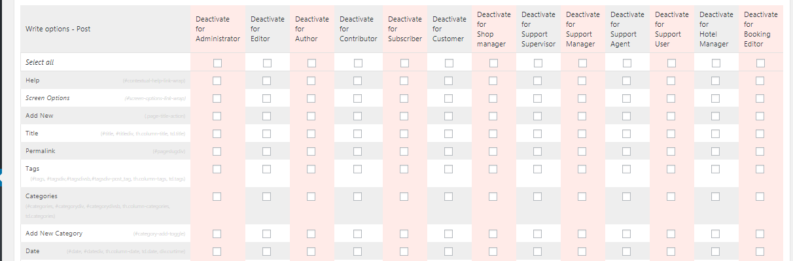
Task: Check Select all for Subscriber column
Action: click(404, 63)
